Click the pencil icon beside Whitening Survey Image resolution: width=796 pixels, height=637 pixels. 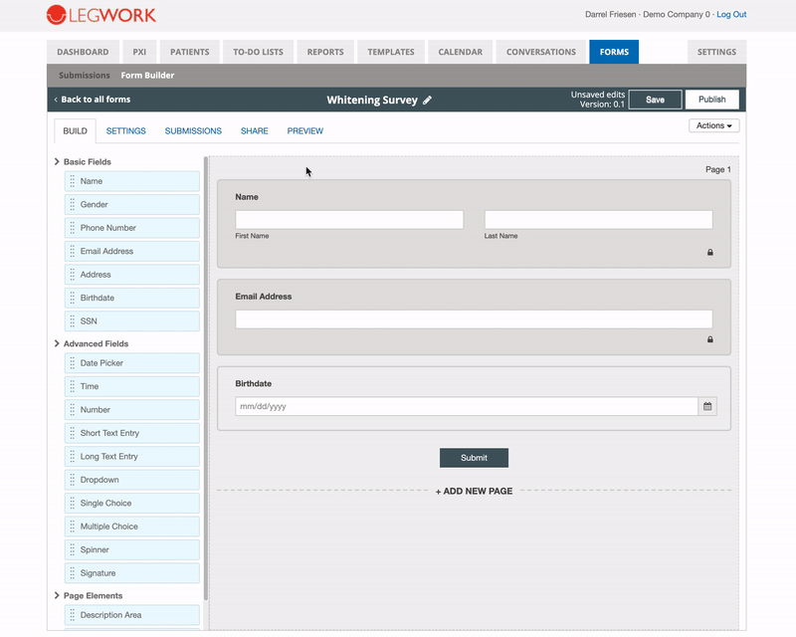pyautogui.click(x=428, y=101)
